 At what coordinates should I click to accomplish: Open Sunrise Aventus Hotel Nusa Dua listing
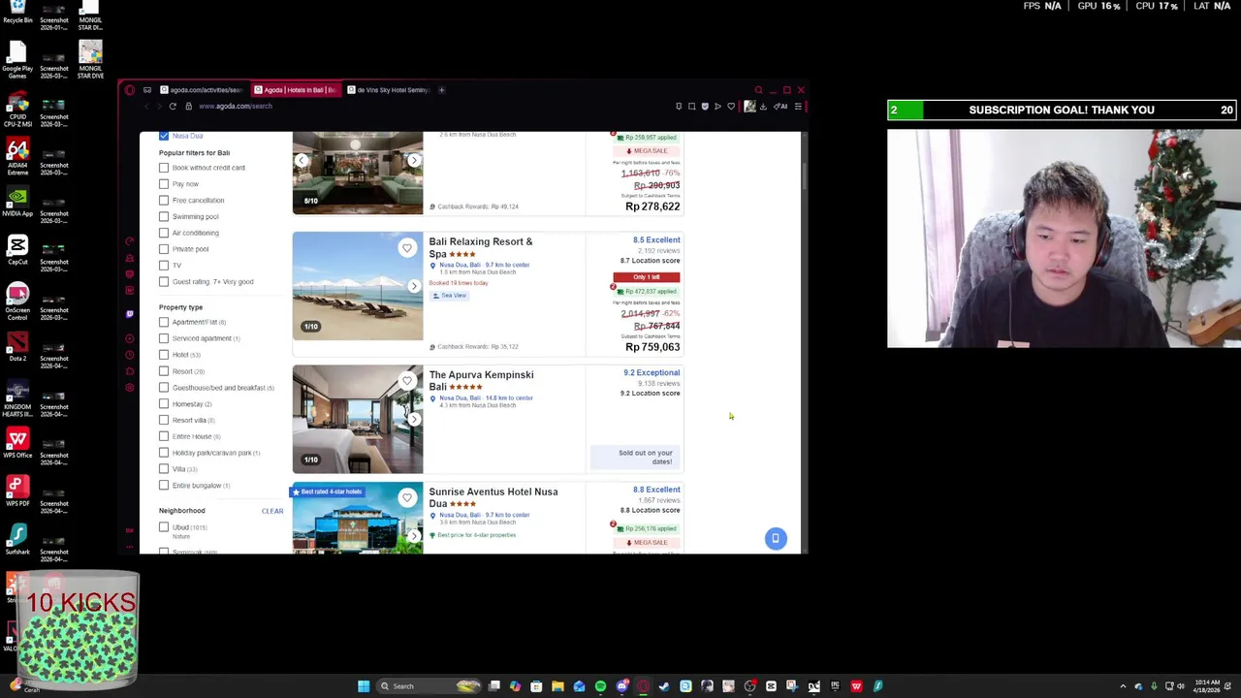tap(493, 497)
